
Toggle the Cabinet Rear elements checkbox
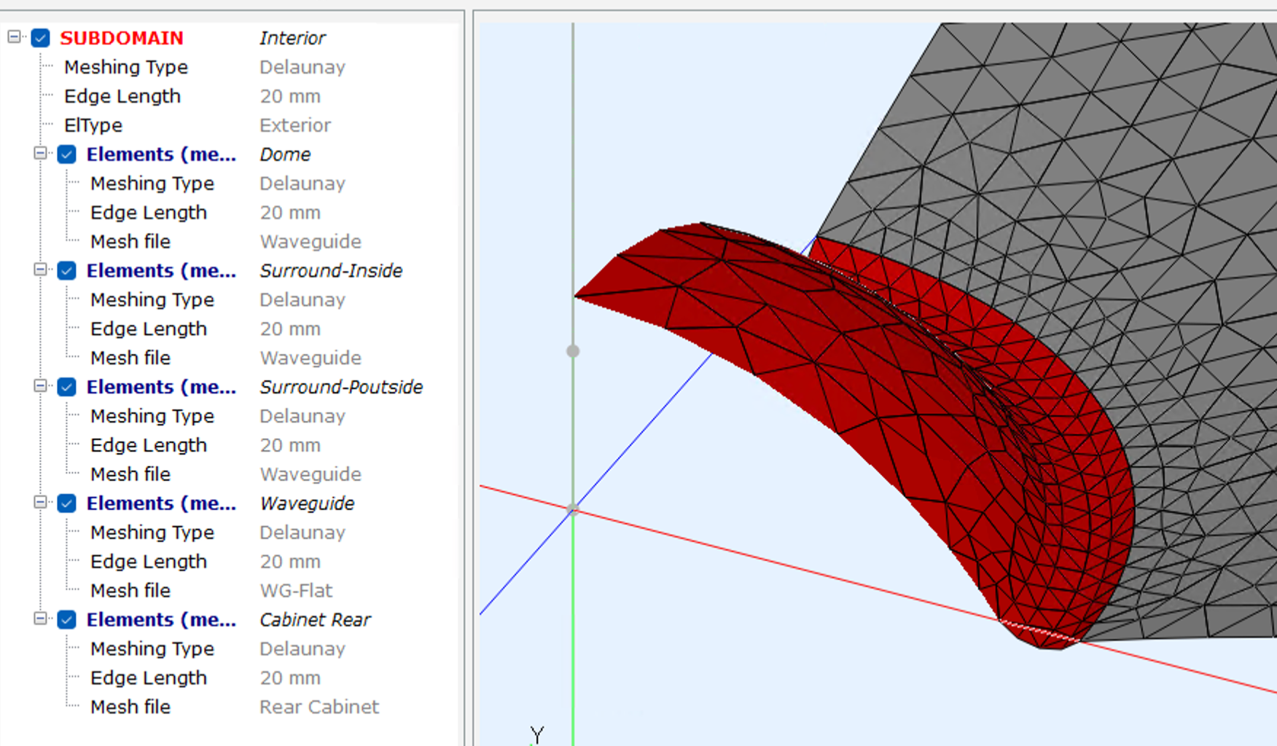tap(67, 620)
